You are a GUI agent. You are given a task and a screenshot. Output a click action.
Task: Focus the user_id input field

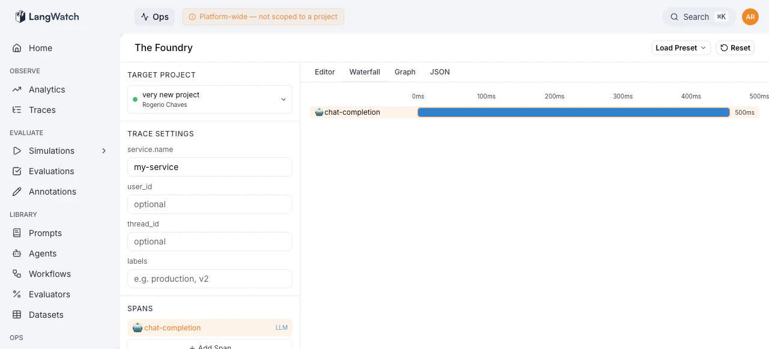(210, 204)
